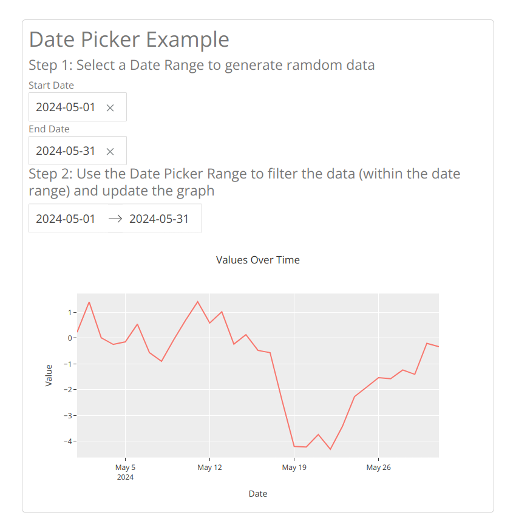This screenshot has width=516, height=527.
Task: Clear the Start Date with its X icon
Action: (x=110, y=108)
